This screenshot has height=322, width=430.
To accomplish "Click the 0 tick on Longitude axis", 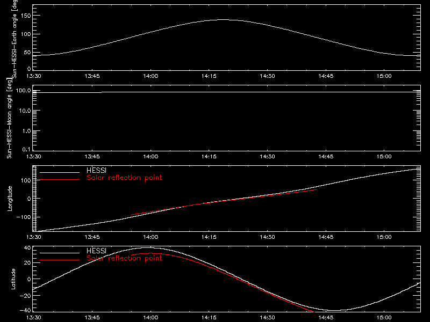I will [x=29, y=199].
